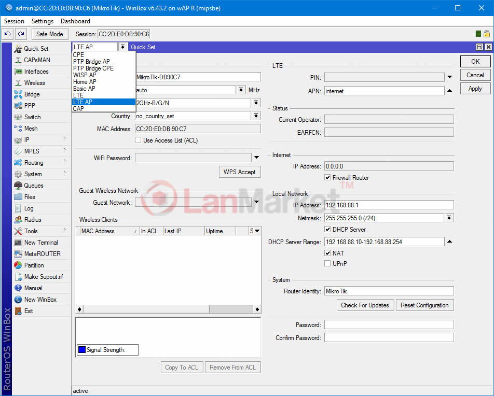Open the Wireless section in sidebar

pyautogui.click(x=34, y=83)
